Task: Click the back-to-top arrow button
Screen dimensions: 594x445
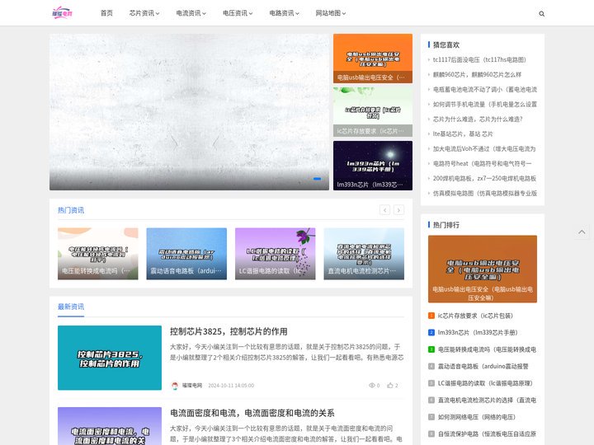Action: [582, 232]
